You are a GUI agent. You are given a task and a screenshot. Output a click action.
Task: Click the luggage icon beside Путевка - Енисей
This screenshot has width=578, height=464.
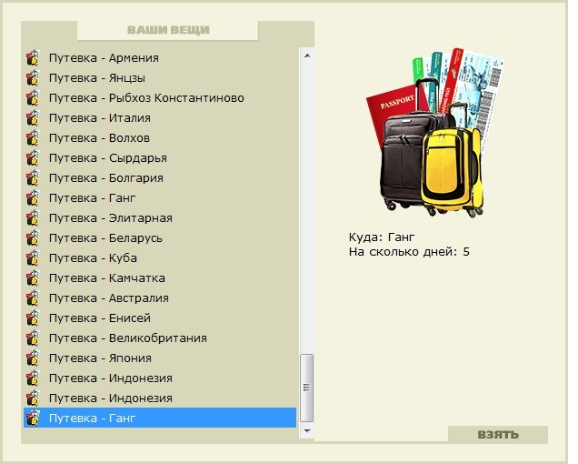point(33,318)
